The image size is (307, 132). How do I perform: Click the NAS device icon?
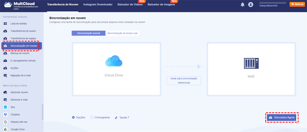[x=251, y=63]
